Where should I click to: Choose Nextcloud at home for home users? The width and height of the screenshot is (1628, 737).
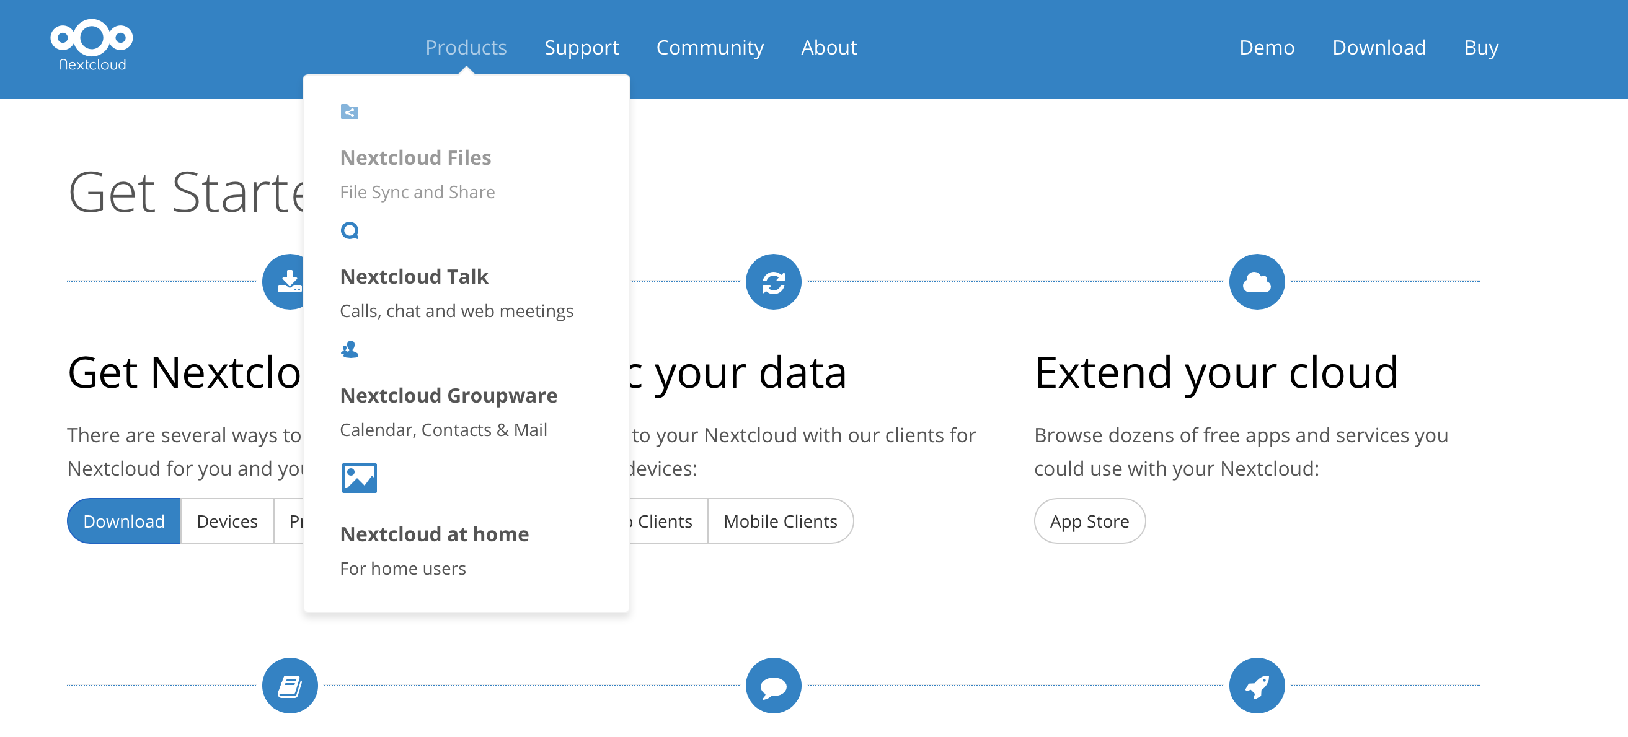(x=435, y=534)
